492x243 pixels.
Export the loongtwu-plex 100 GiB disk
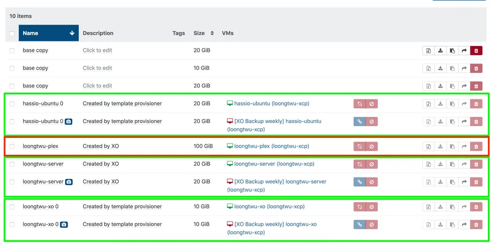coord(440,146)
